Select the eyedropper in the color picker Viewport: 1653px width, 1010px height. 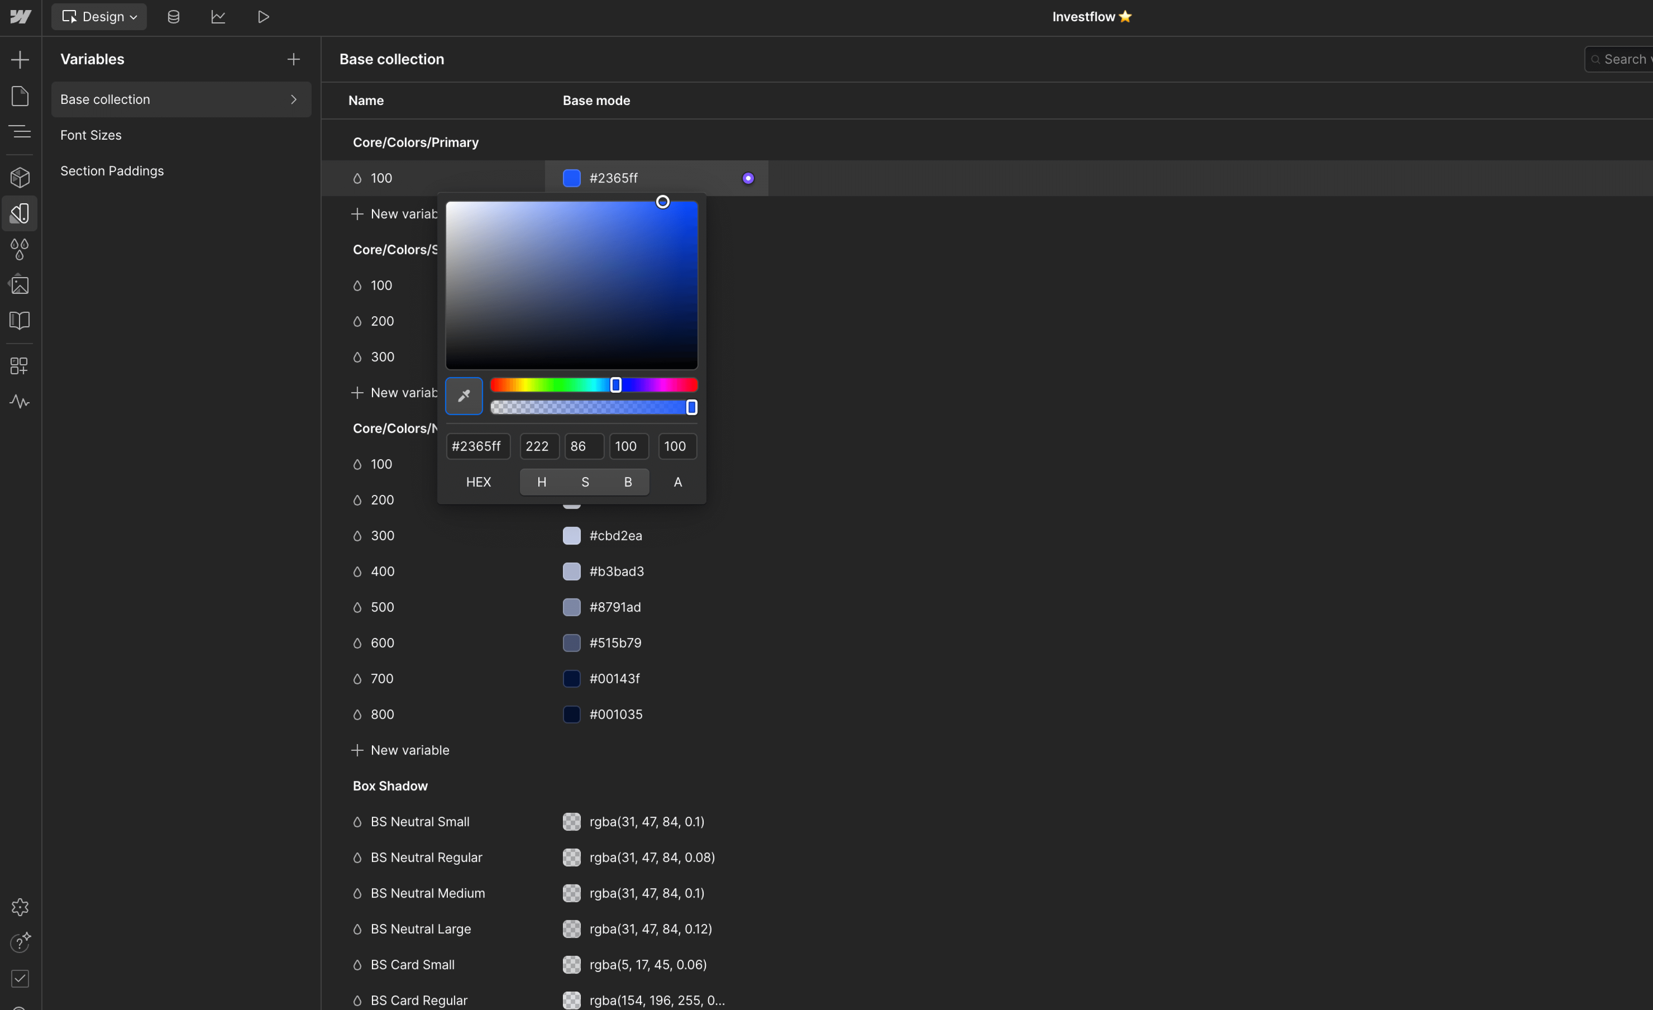pos(464,396)
